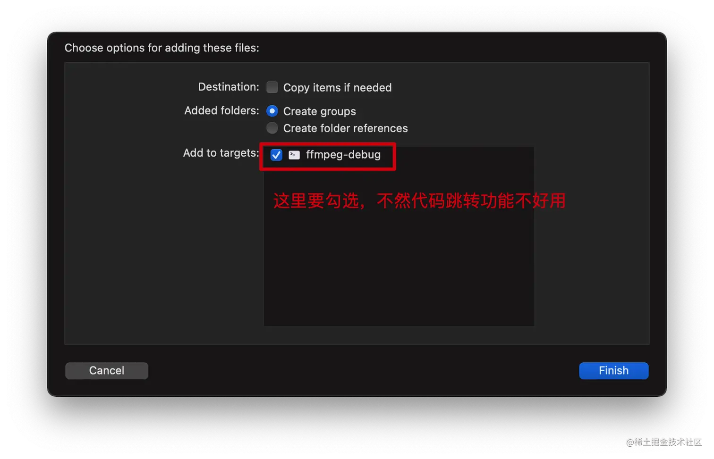This screenshot has width=714, height=459.
Task: Uncheck the ffmpeg-debug target checkbox
Action: click(276, 155)
